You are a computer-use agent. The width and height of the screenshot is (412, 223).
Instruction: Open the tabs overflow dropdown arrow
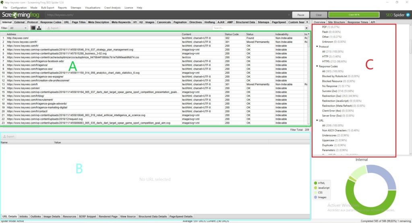click(x=307, y=22)
